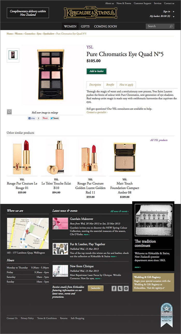Viewport: 181px width, 334px height.
Task: Open Rouge Pur Couture Le Rouge 01 image
Action: [22, 157]
